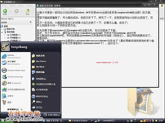Viewport: 165px width, 123px height.
Task: Click the taskbar clock showing 0:48
Action: 160,121
